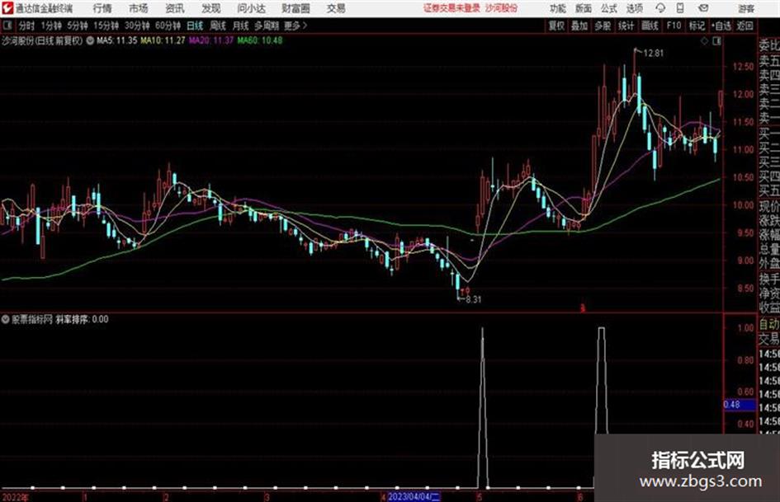Screen dimensions: 780x502
Task: Click the MA10: 11.27 indicator label
Action: click(163, 40)
